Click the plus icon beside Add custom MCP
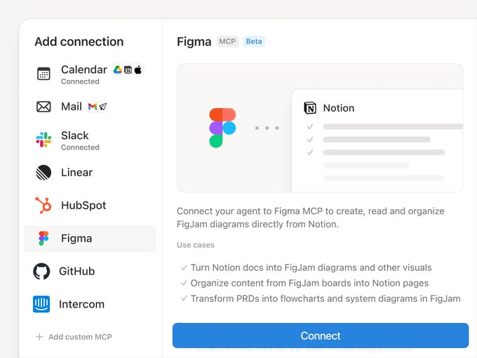The width and height of the screenshot is (477, 358). pyautogui.click(x=39, y=337)
